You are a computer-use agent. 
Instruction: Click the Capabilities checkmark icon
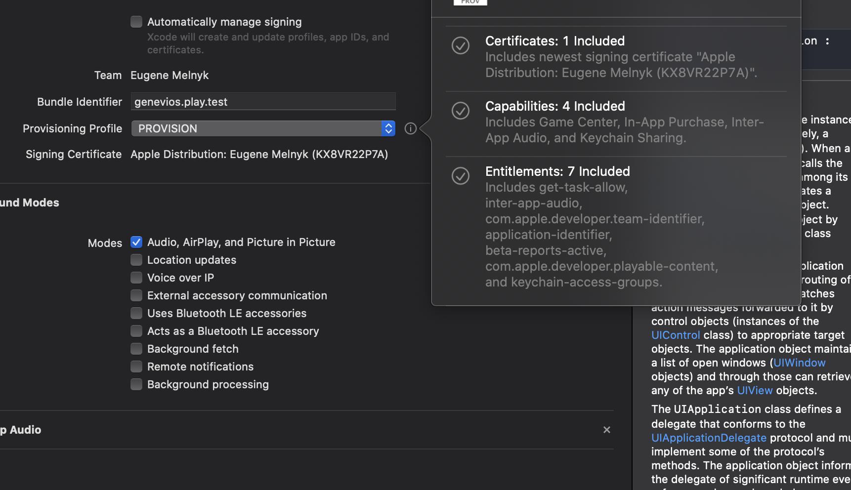[461, 111]
